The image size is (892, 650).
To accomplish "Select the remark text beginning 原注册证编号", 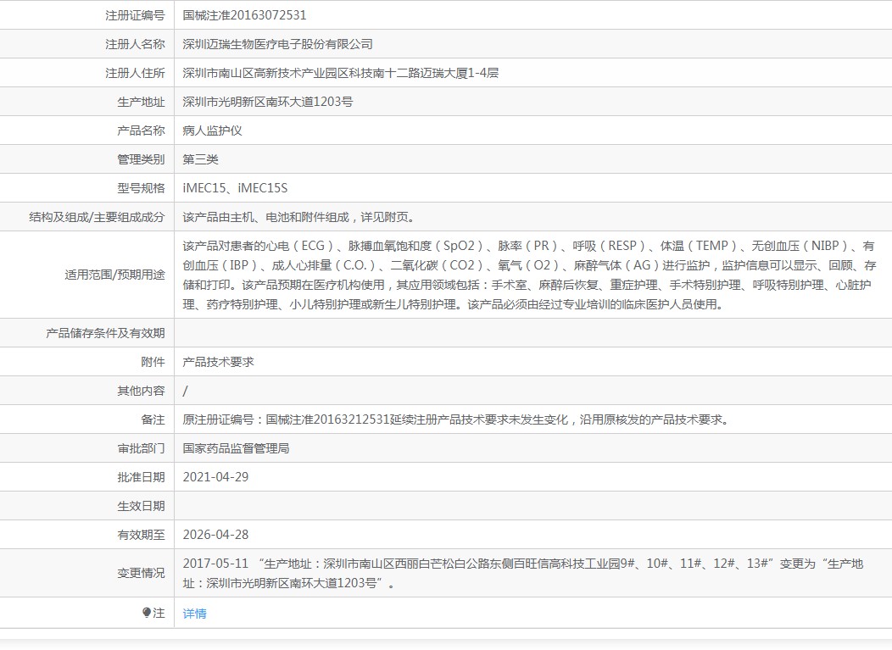I will (456, 419).
